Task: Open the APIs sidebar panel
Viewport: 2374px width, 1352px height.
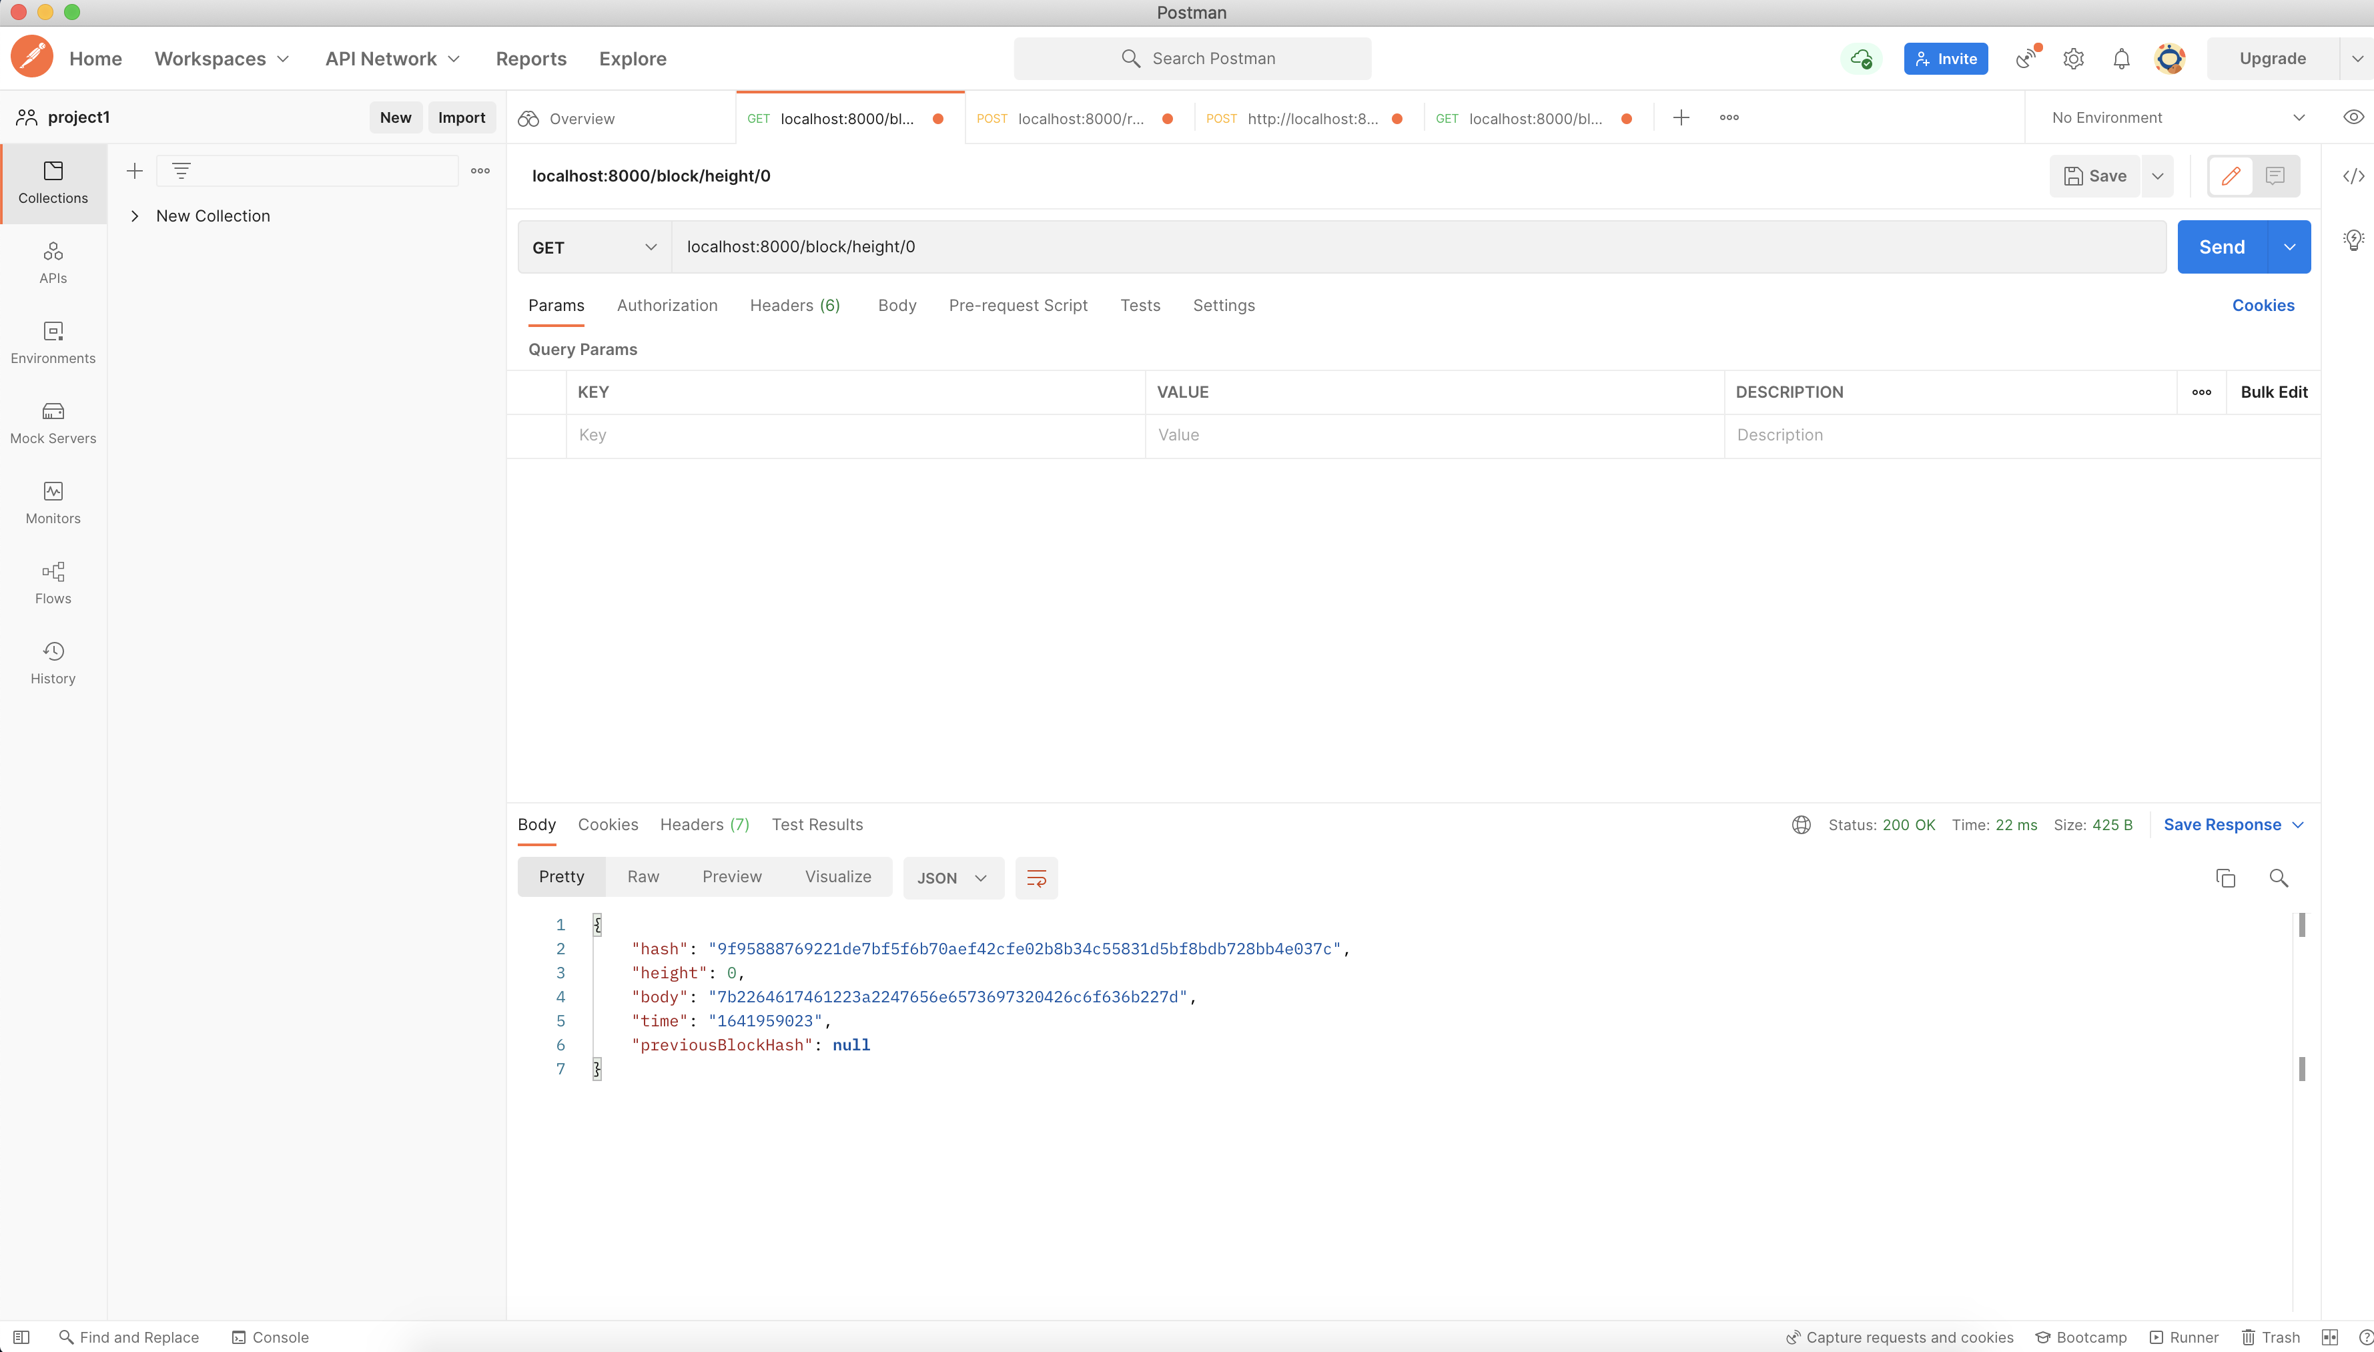Action: [53, 263]
